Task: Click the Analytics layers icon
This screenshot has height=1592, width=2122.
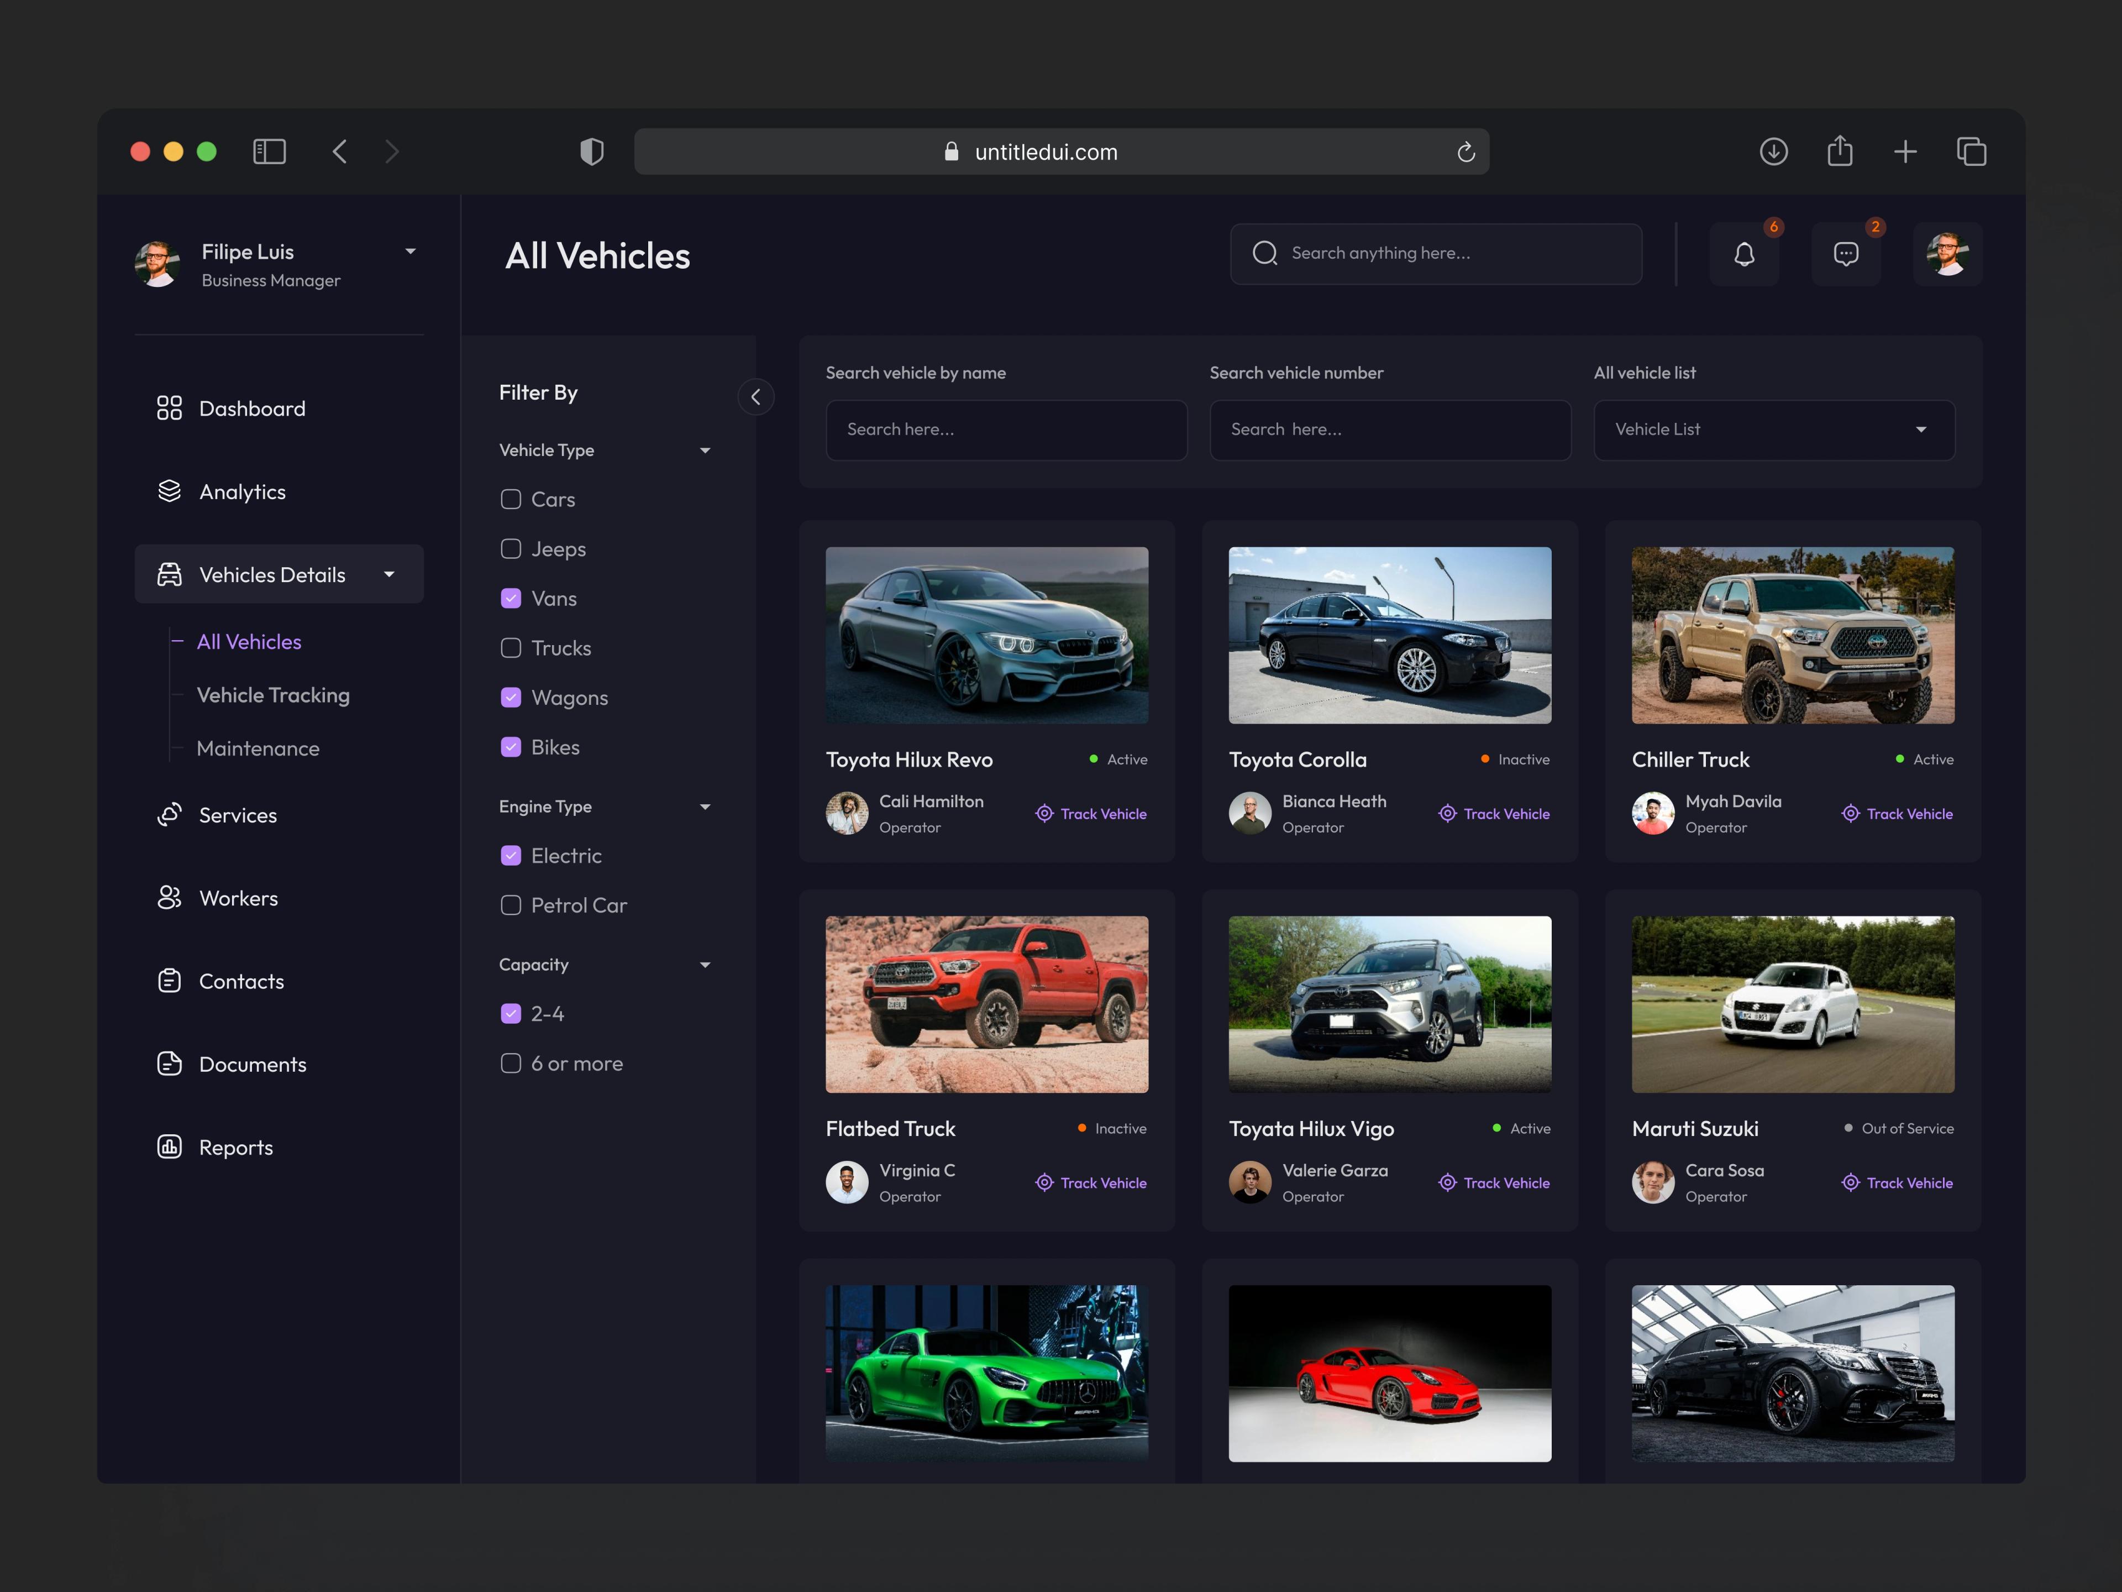Action: click(x=169, y=491)
